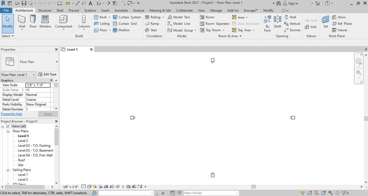Choose the By Face opening tool
This screenshot has height=196, width=368.
tap(267, 23)
